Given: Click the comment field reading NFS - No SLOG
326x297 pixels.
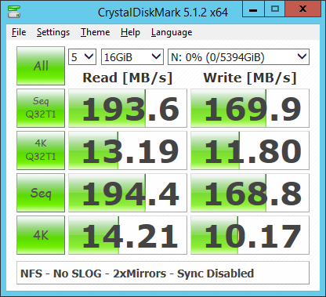Looking at the screenshot, I should [163, 273].
